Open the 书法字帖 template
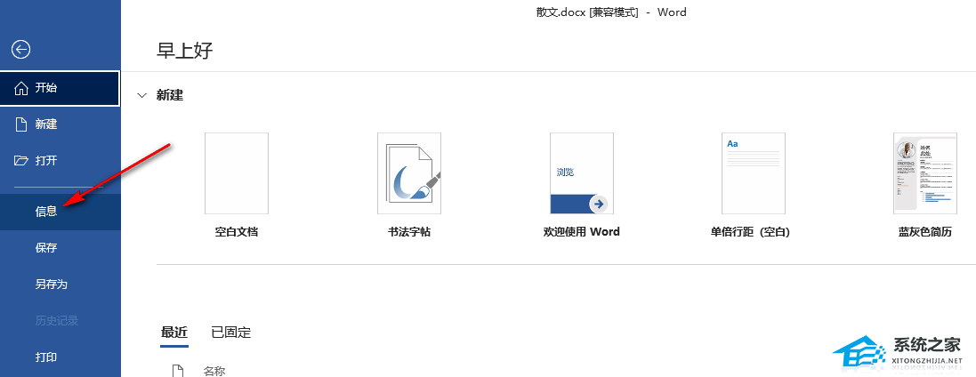This screenshot has height=377, width=976. pyautogui.click(x=409, y=186)
